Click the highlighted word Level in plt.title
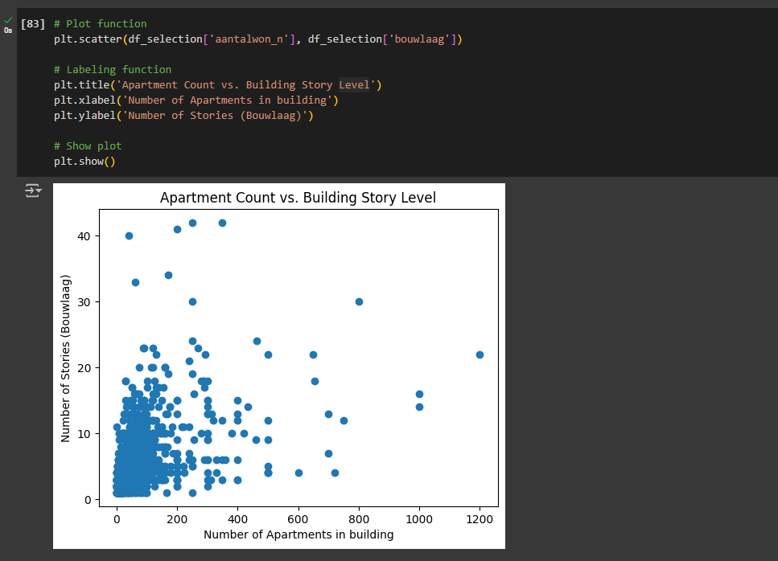Image resolution: width=778 pixels, height=561 pixels. click(353, 85)
